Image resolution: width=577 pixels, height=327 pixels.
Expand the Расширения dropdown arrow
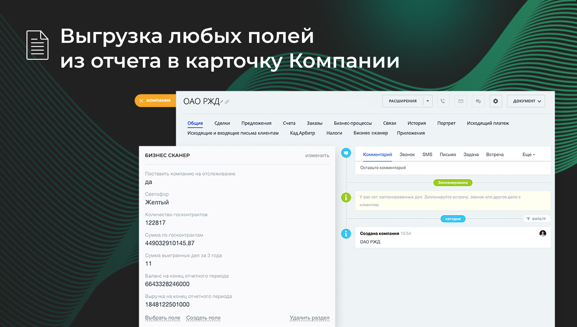point(428,101)
